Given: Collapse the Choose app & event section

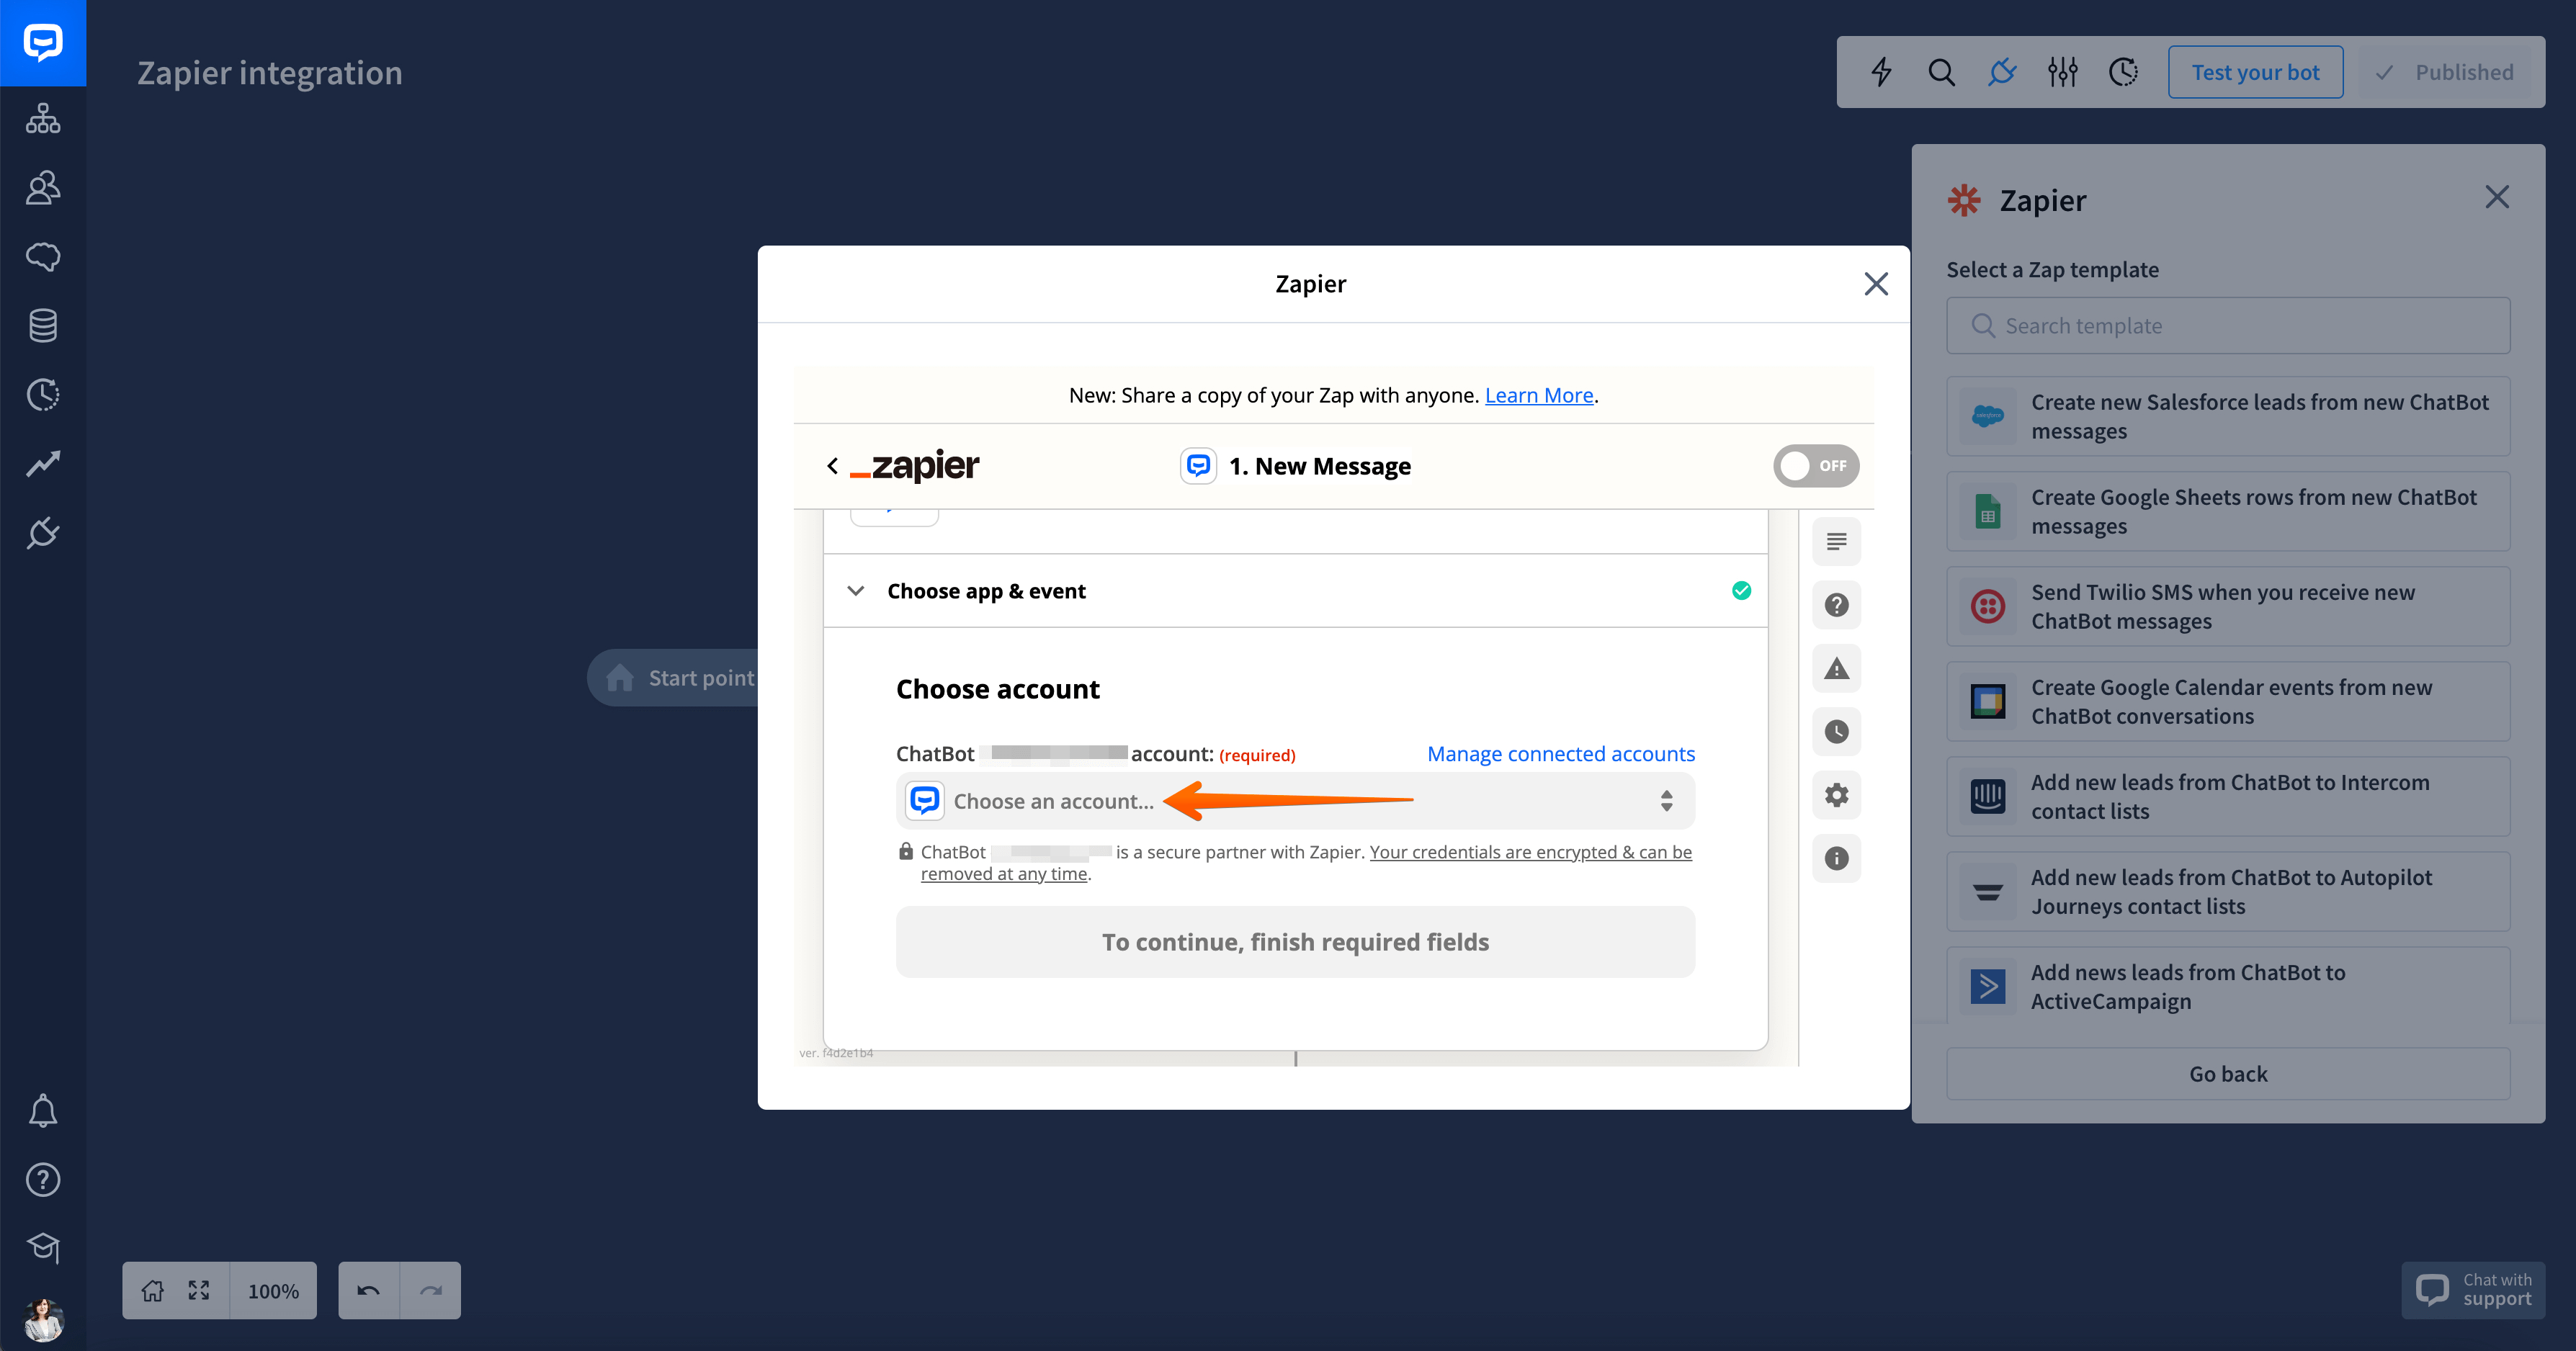Looking at the screenshot, I should tap(855, 591).
